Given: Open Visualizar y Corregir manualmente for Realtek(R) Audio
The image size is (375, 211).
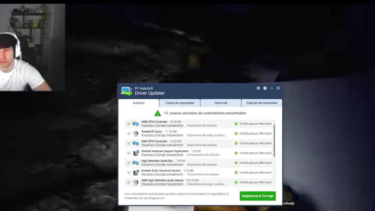Looking at the screenshot, I should tap(162, 135).
